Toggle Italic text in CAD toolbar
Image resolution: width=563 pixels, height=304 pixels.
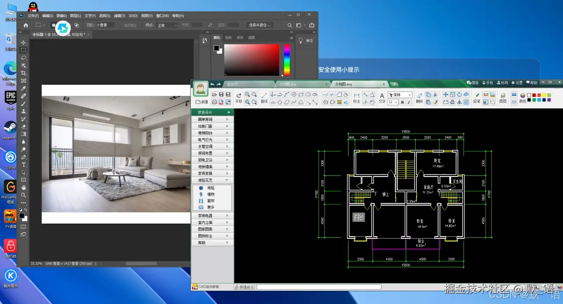coord(409,102)
